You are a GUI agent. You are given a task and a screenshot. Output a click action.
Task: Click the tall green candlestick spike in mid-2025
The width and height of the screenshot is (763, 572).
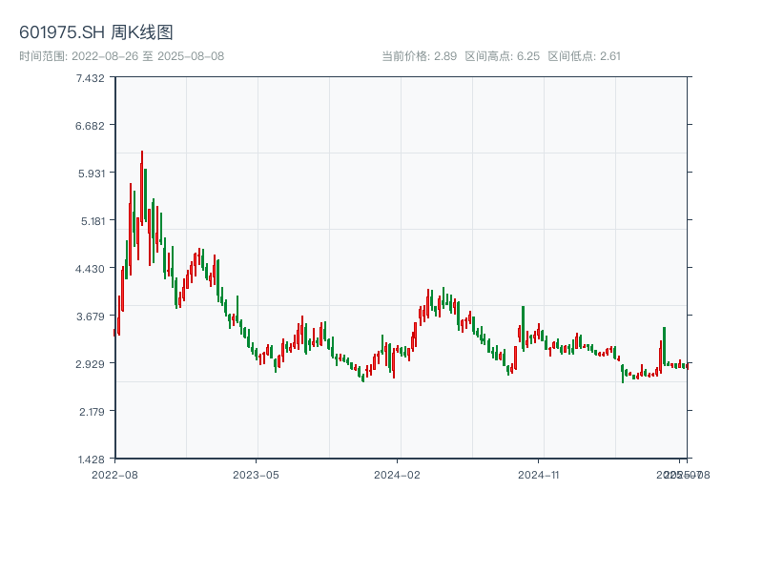click(x=664, y=346)
